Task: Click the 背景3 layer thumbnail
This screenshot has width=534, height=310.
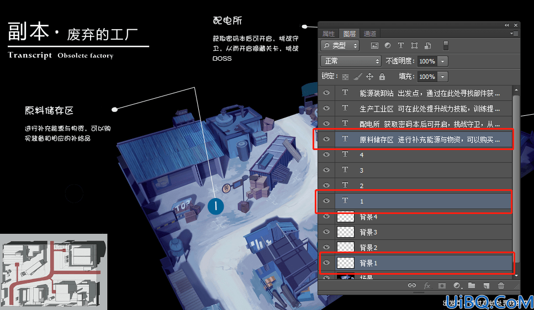Action: [x=345, y=232]
